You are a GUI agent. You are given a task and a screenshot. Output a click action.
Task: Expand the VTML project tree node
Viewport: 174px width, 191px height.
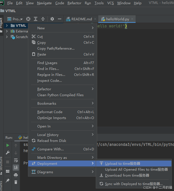pyautogui.click(x=7, y=25)
